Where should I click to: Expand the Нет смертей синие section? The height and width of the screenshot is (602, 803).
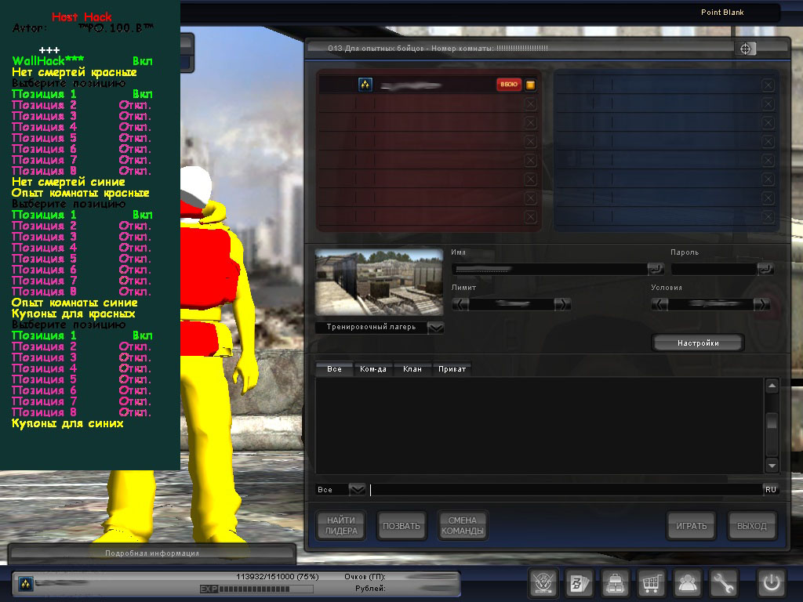[x=69, y=182]
